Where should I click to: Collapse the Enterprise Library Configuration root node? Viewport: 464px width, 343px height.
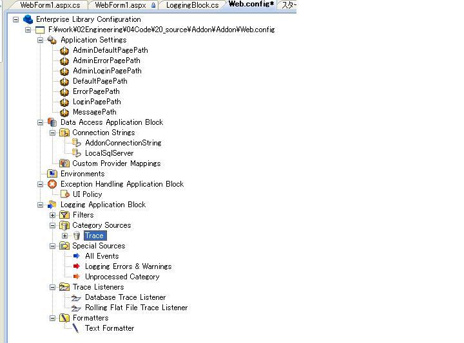click(15, 19)
